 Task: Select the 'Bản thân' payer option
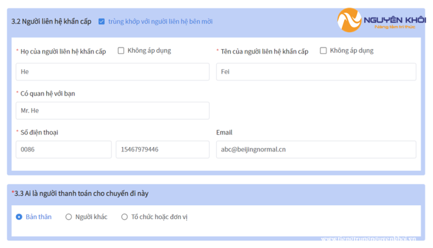[x=19, y=217]
